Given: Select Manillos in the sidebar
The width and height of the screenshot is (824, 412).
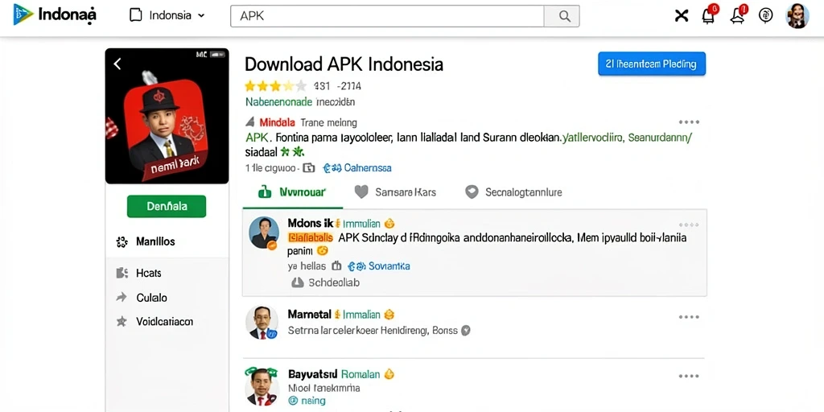Looking at the screenshot, I should [155, 241].
